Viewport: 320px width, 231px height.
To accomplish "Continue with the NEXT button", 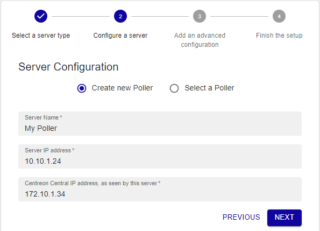I will (x=285, y=218).
